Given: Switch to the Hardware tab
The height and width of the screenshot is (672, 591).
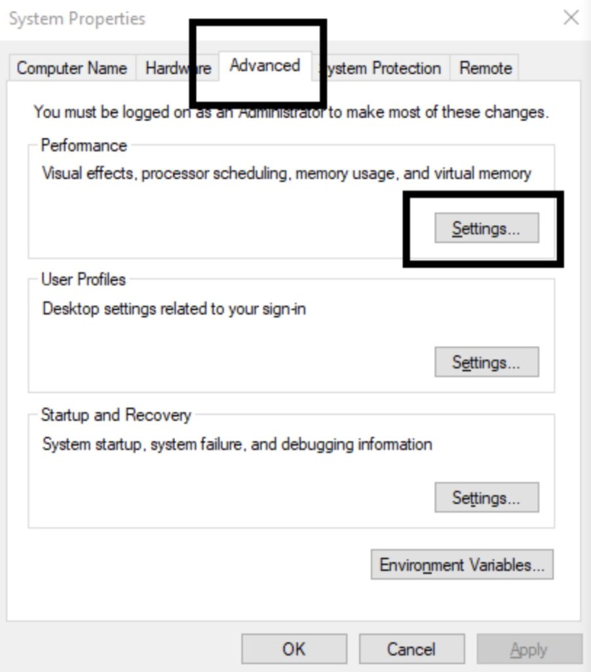Looking at the screenshot, I should click(x=177, y=68).
